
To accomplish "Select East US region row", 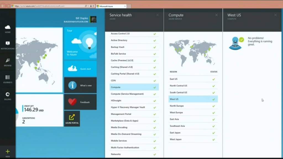I will 193,79.
